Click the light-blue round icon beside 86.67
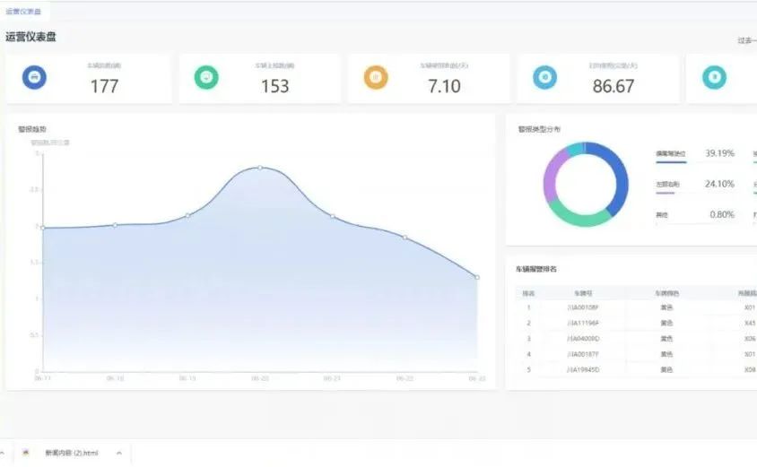 click(x=544, y=78)
